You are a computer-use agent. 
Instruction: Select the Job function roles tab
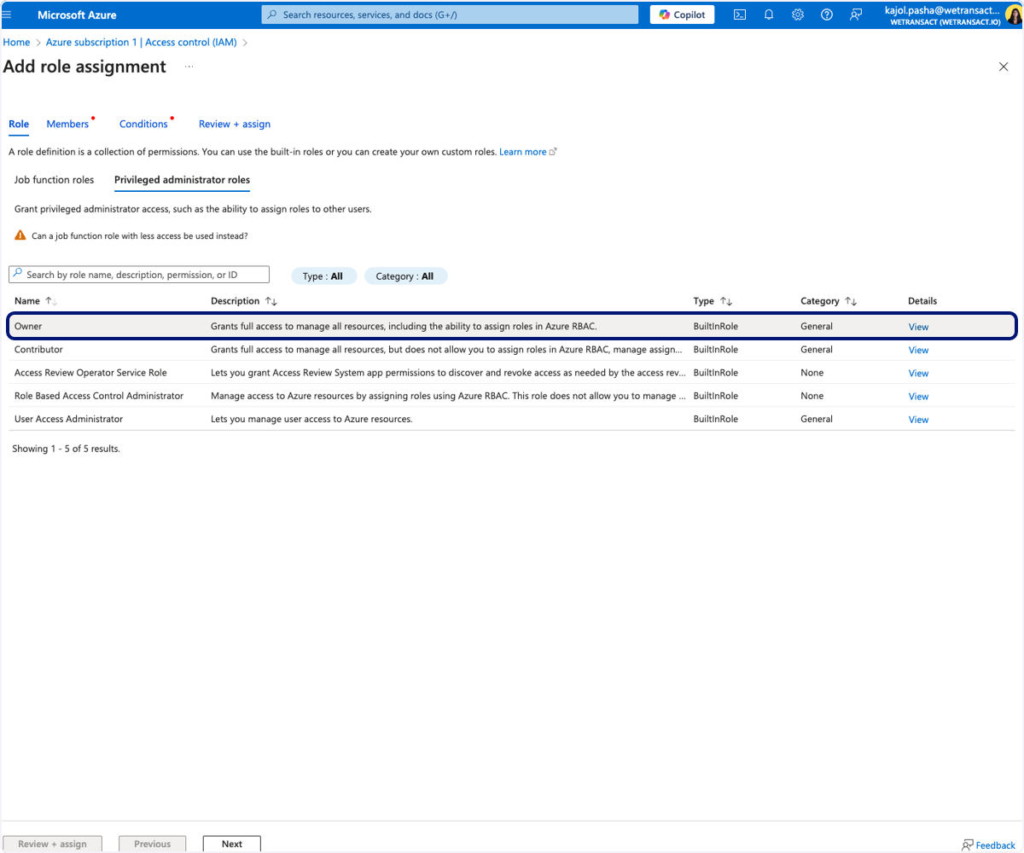pyautogui.click(x=54, y=180)
